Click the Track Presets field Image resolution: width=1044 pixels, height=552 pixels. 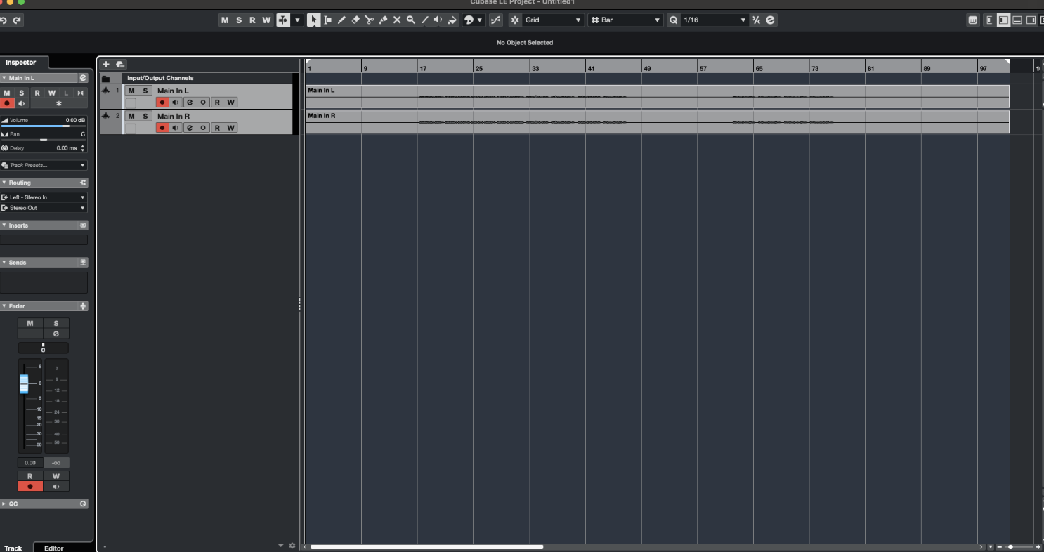[42, 166]
